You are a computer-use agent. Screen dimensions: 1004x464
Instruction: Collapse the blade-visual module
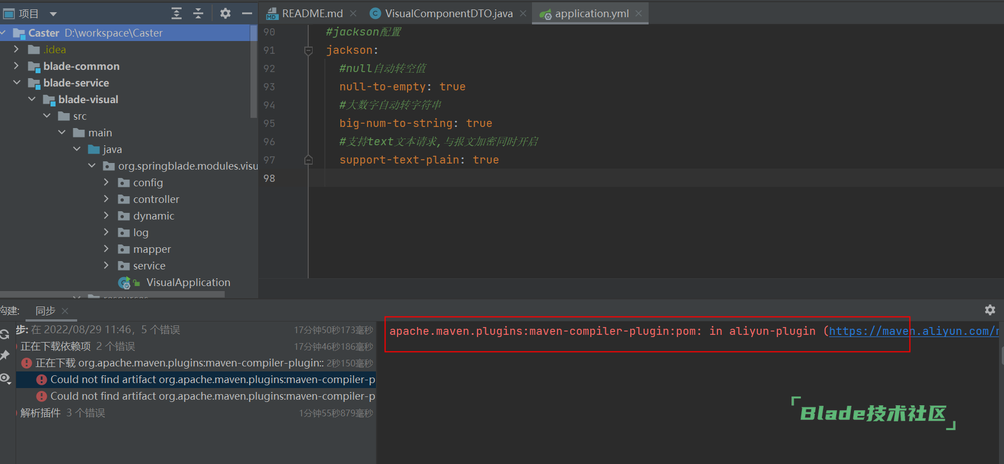coord(32,99)
